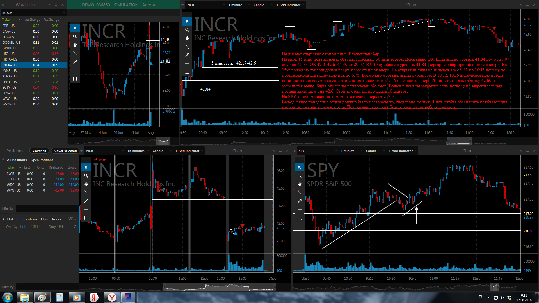The height and width of the screenshot is (303, 539).
Task: Switch to All Positions tab
Action: point(17,160)
